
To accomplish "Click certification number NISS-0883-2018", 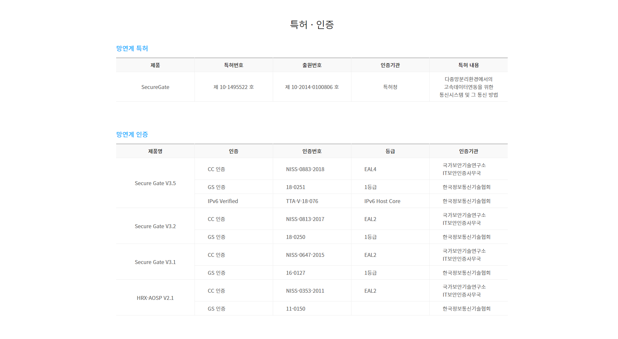I will click(305, 169).
